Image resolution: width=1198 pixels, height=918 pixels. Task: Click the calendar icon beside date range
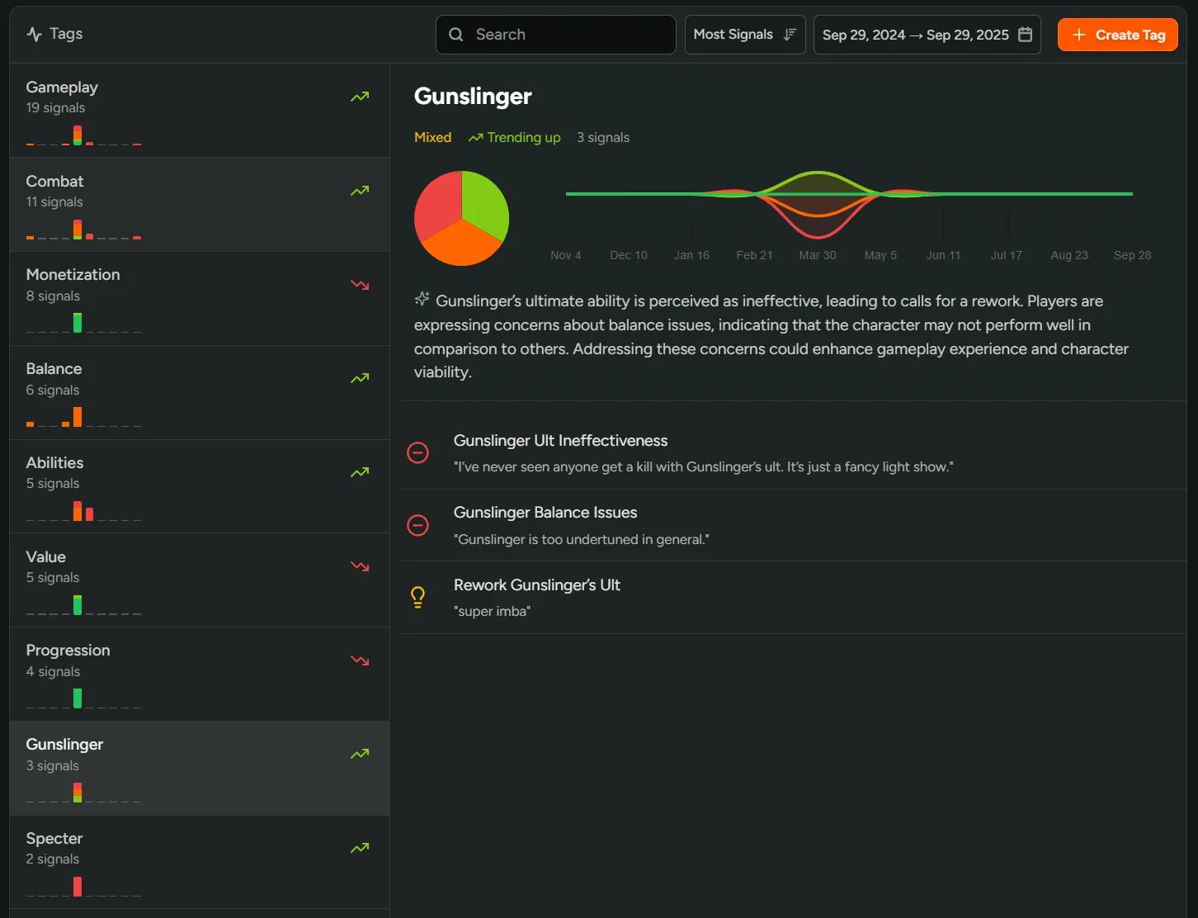click(1025, 35)
